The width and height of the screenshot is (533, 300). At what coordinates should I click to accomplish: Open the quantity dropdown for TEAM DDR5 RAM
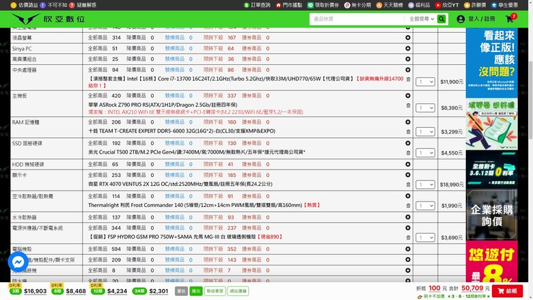(x=425, y=132)
